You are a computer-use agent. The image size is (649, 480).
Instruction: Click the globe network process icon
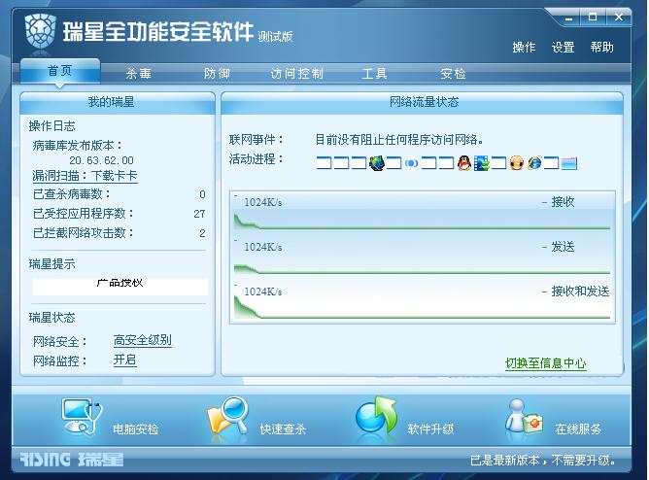(377, 163)
